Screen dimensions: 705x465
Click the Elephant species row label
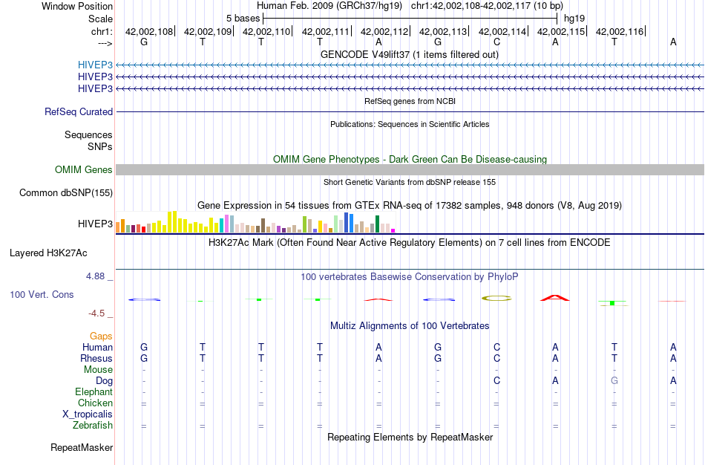click(x=94, y=391)
